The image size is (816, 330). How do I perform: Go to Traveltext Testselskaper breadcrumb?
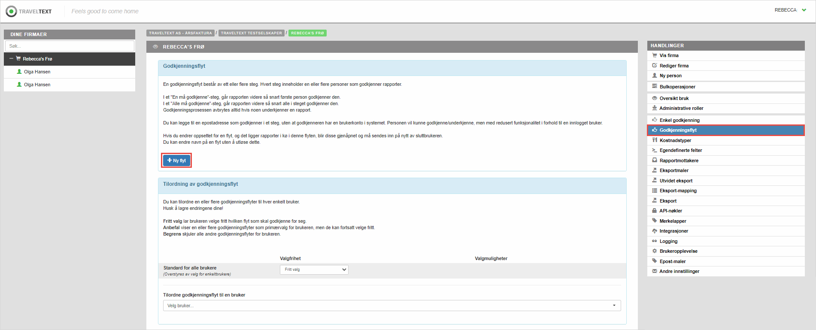(251, 33)
